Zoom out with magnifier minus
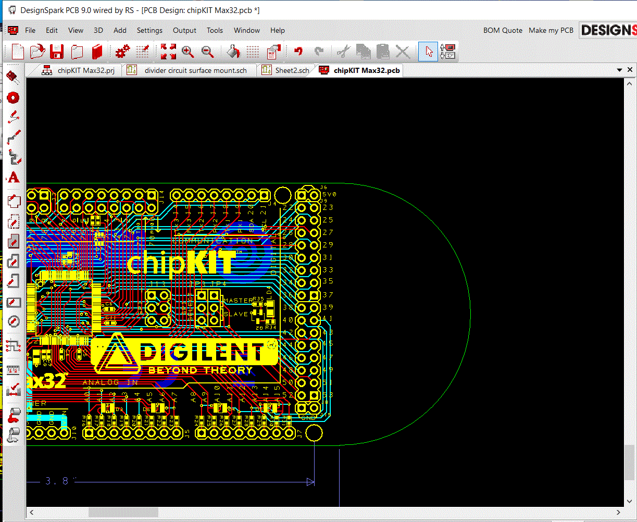This screenshot has width=637, height=522. point(208,52)
